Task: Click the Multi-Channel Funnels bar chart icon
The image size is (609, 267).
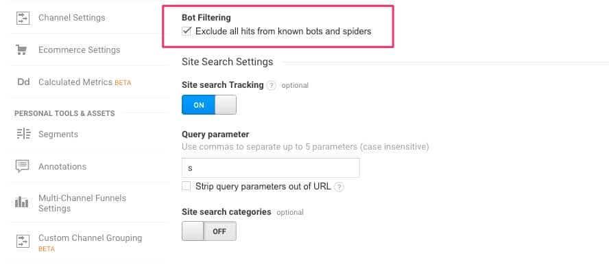Action: pyautogui.click(x=22, y=202)
